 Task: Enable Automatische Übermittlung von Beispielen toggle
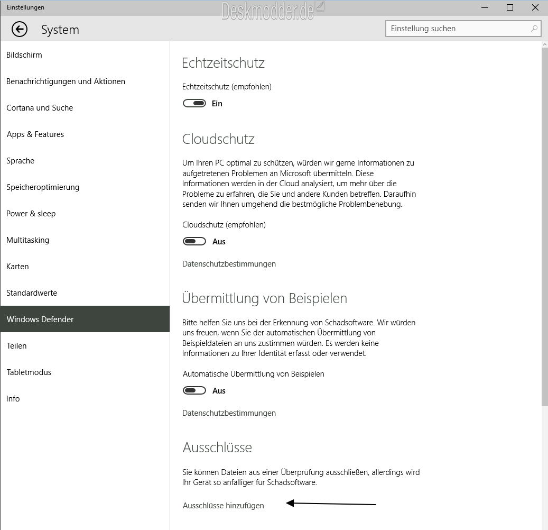pyautogui.click(x=194, y=390)
